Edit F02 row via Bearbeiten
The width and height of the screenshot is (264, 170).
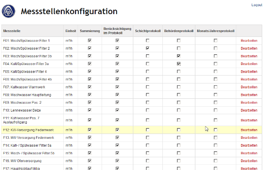click(x=249, y=48)
